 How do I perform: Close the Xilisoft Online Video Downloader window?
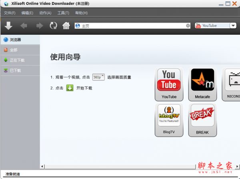pos(235,4)
